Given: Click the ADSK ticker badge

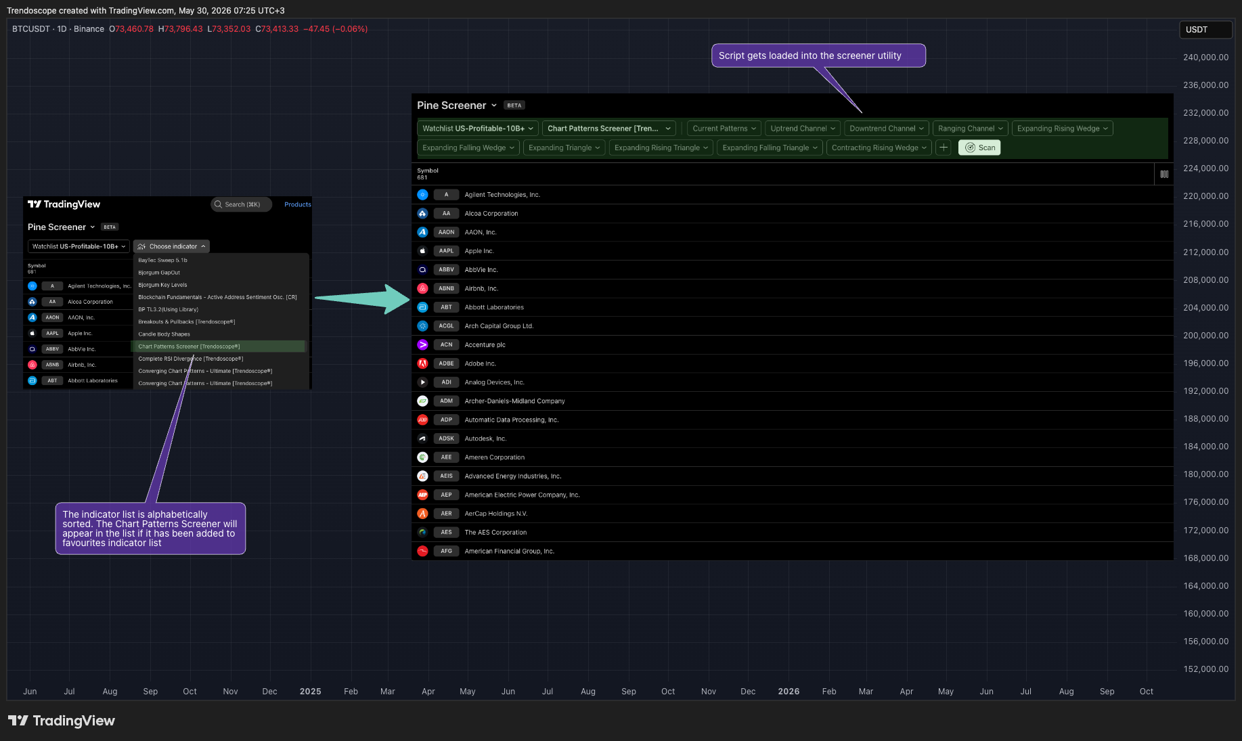Looking at the screenshot, I should coord(446,439).
